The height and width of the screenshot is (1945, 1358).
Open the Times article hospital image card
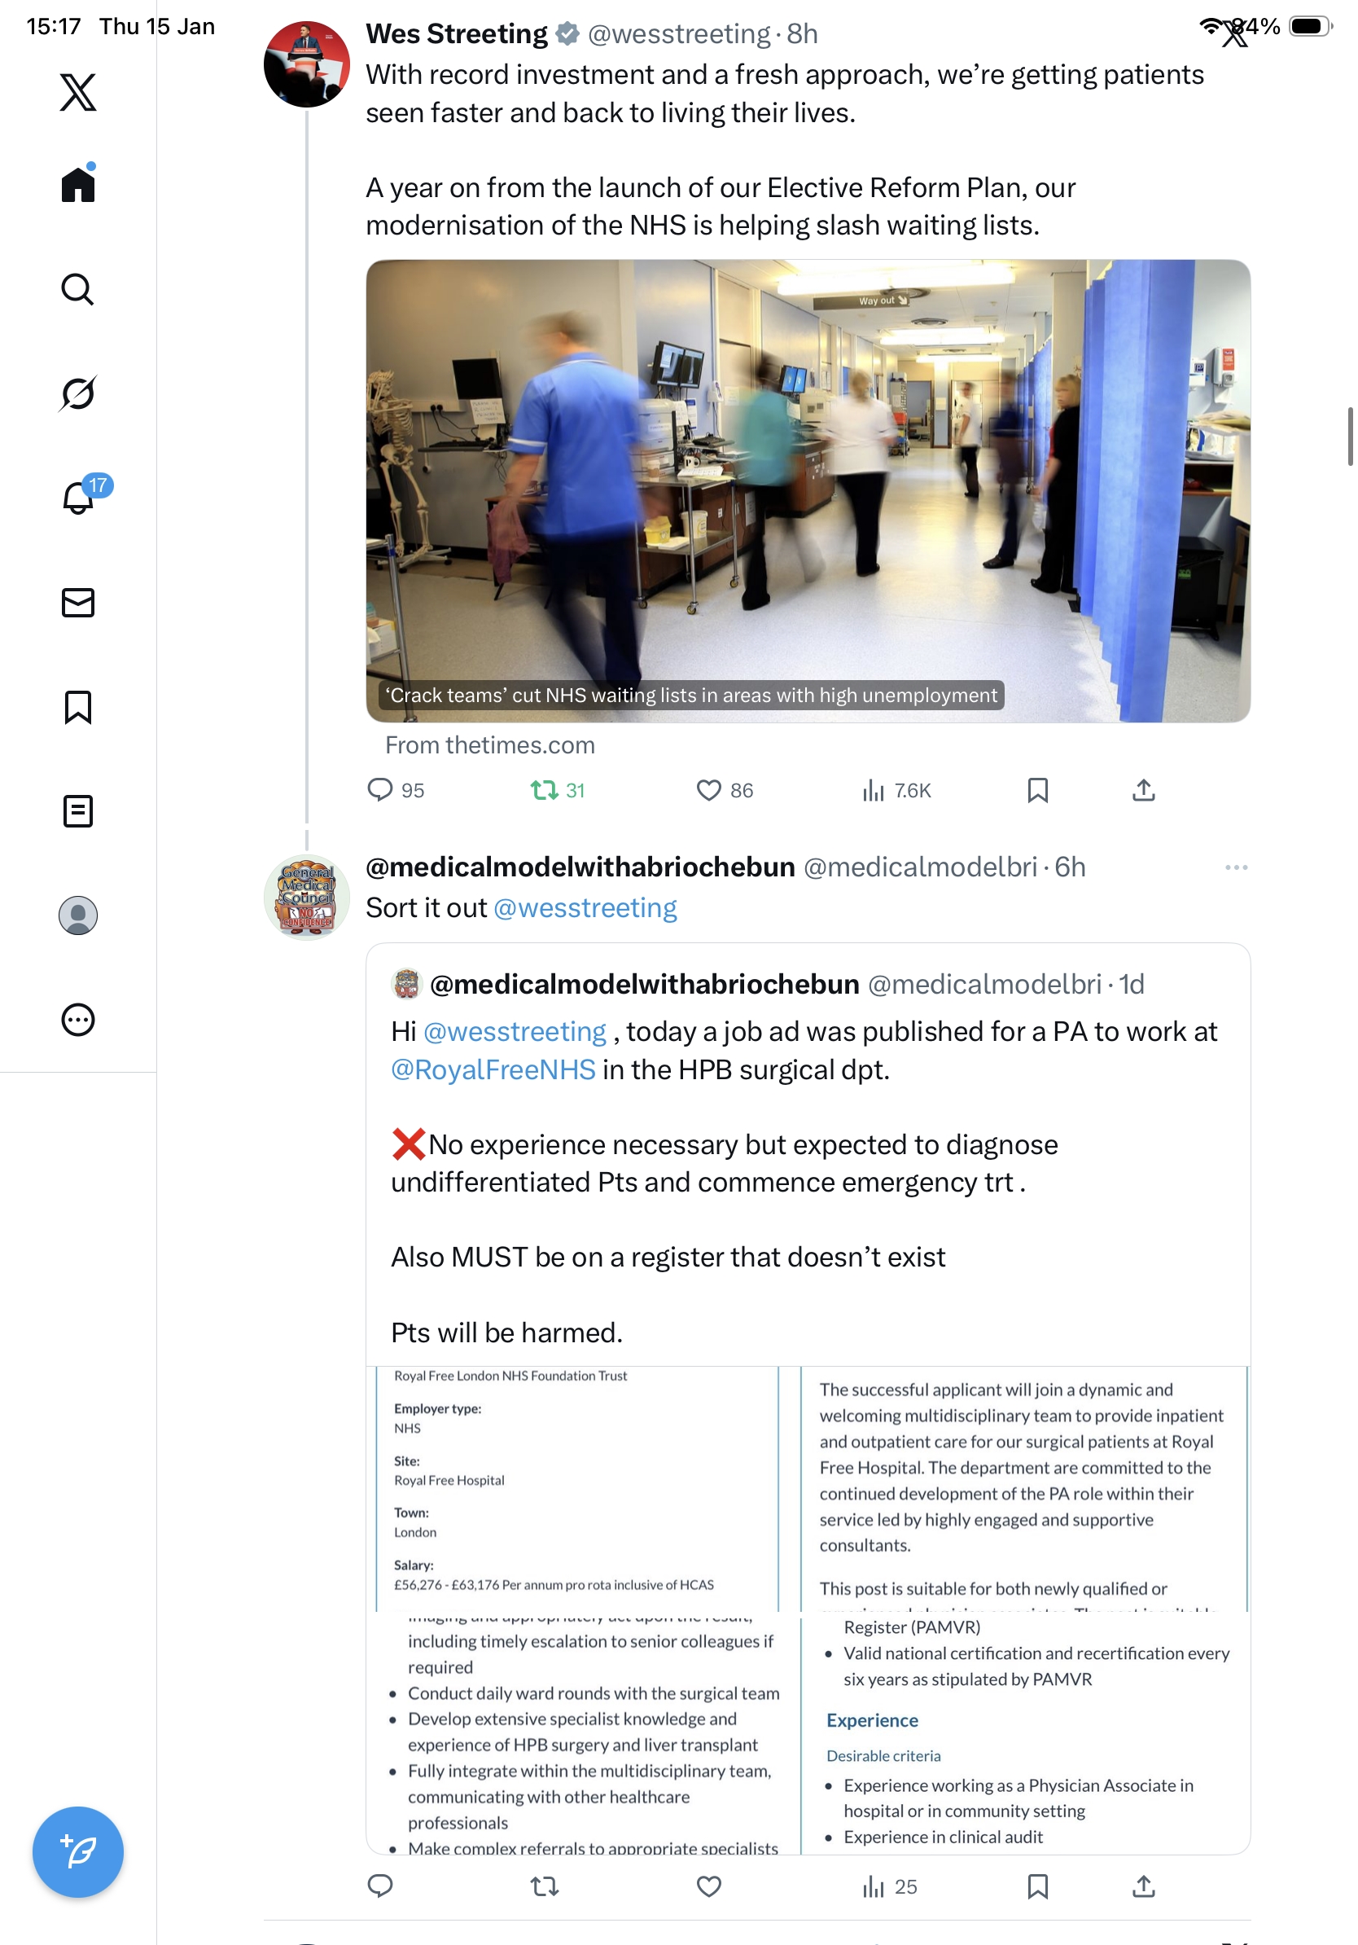(808, 490)
